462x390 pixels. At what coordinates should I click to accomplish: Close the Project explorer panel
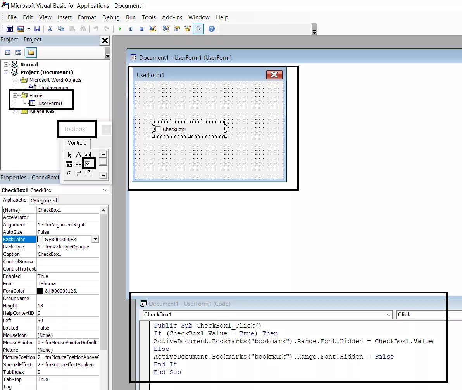click(x=105, y=40)
